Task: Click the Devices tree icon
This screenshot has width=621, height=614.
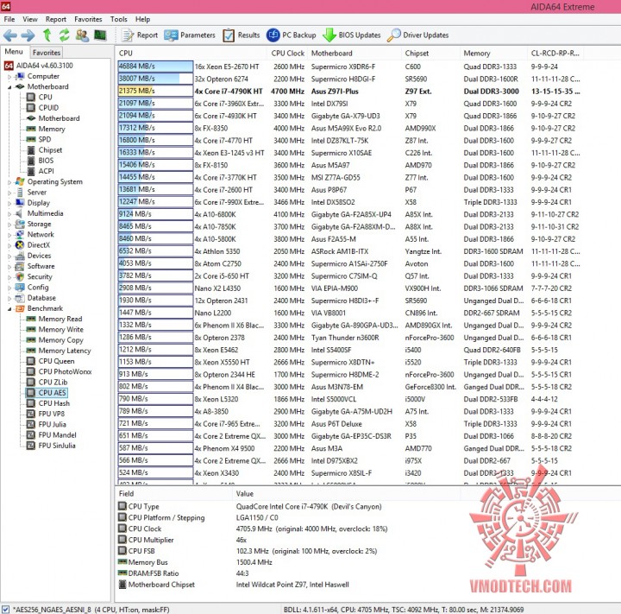Action: coord(20,256)
